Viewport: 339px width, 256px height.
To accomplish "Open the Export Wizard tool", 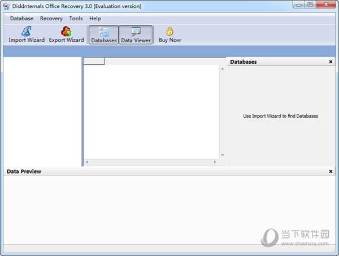I will click(66, 34).
